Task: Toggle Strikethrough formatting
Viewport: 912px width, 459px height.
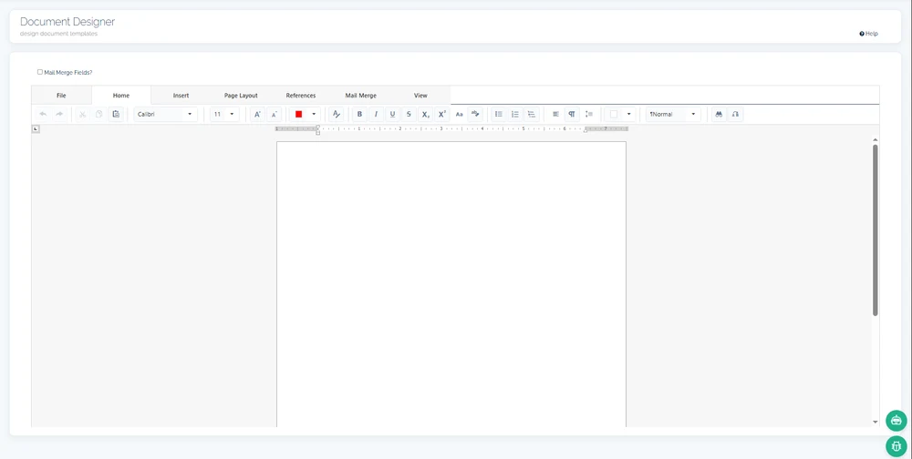Action: (409, 115)
